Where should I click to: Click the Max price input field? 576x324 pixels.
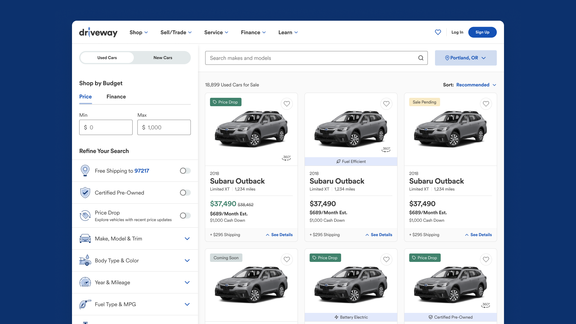(164, 127)
